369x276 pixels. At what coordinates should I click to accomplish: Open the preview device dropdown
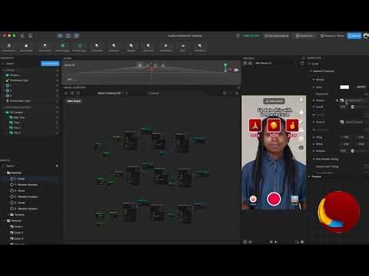(x=275, y=64)
